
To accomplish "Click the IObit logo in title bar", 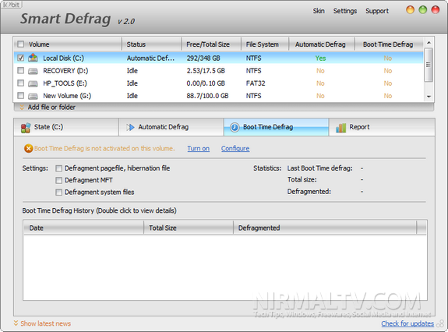I will (x=12, y=4).
